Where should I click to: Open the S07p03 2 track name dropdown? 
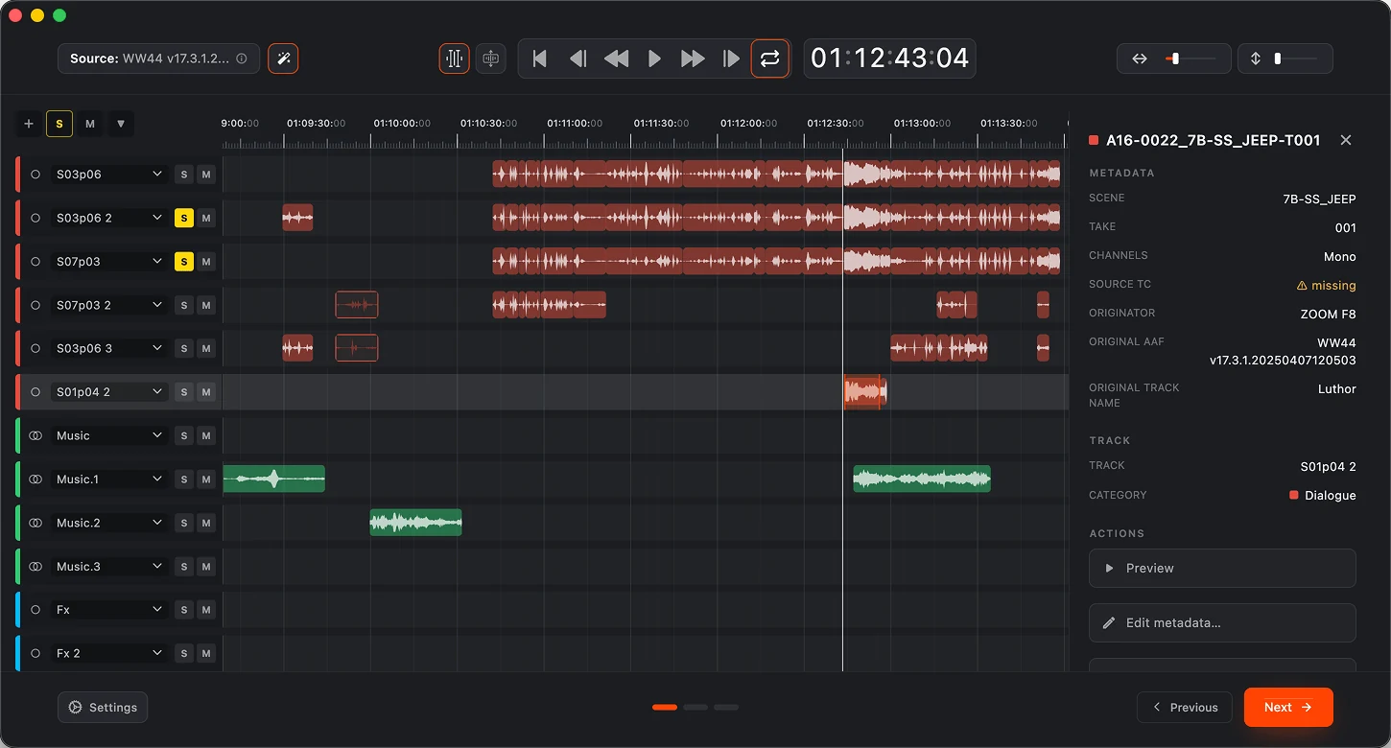(x=109, y=305)
